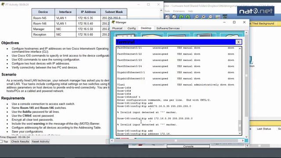Click Set Tiled Background button
Image resolution: width=281 pixels, height=158 pixels.
[x=262, y=23]
